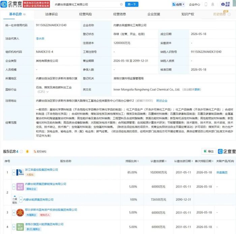Select 准格尔旗市场监督管理局 registration authority
This screenshot has height=234, width=236.
pos(128,79)
